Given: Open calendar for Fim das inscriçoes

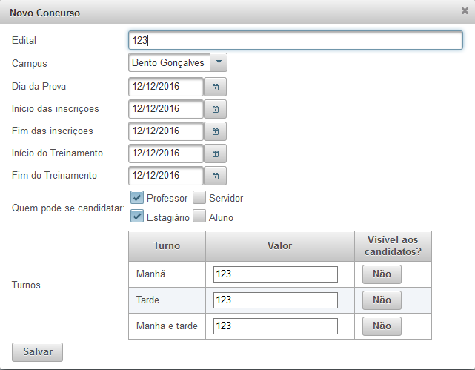Looking at the screenshot, I should click(215, 131).
